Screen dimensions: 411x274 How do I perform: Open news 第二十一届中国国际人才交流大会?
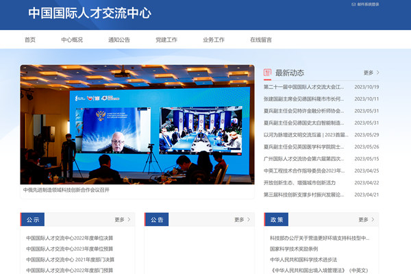(x=303, y=87)
